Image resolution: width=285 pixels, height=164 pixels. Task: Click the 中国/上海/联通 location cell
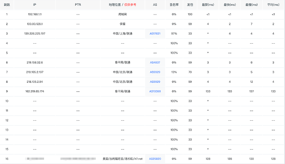[x=123, y=33]
